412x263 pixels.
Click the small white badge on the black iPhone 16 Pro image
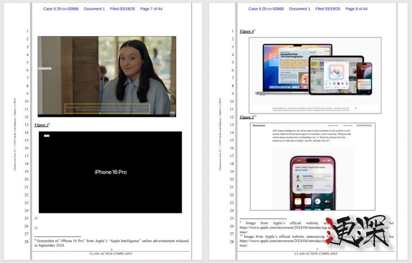[47, 135]
